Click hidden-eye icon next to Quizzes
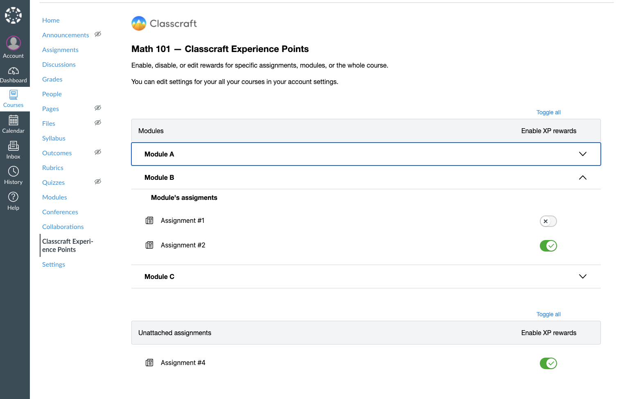The width and height of the screenshot is (618, 399). 98,181
